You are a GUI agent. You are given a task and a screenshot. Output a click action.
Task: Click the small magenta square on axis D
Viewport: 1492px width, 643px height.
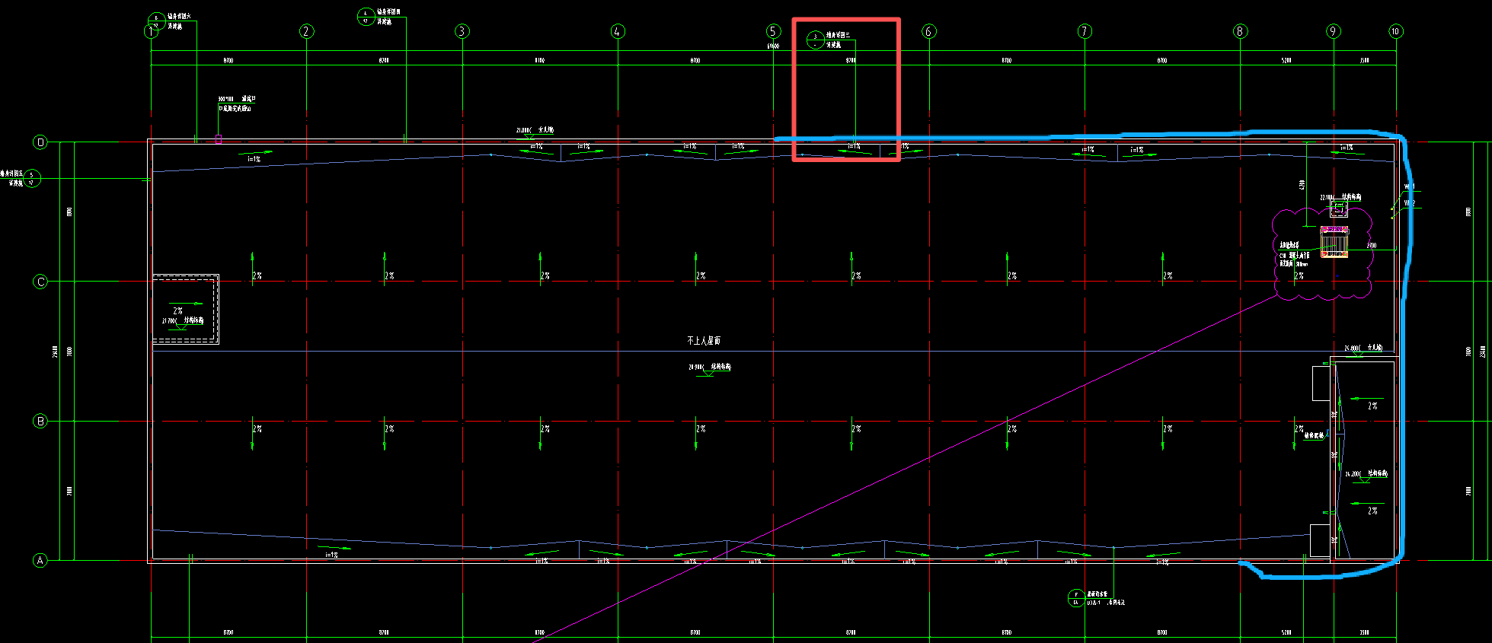[x=219, y=139]
